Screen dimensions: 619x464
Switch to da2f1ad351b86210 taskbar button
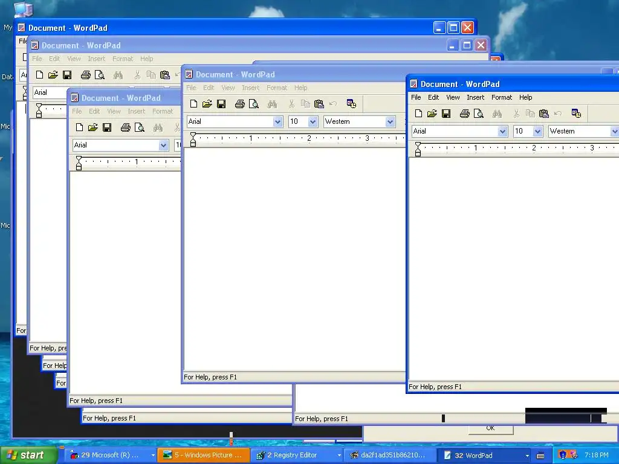point(390,456)
